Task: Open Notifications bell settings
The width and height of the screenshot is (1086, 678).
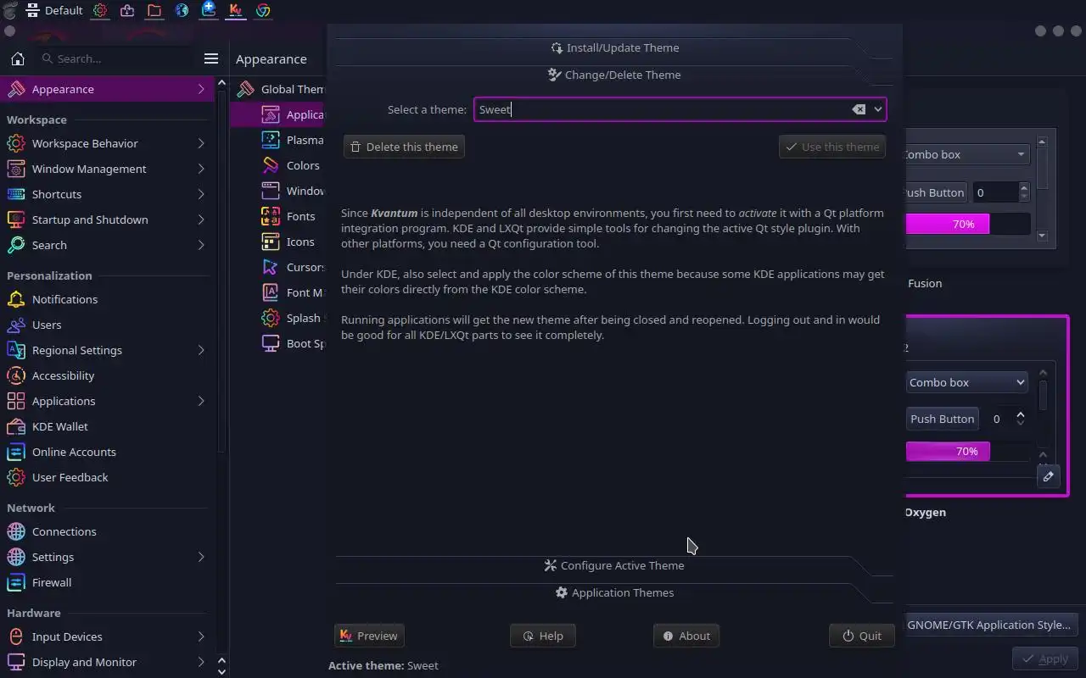Action: (x=106, y=299)
